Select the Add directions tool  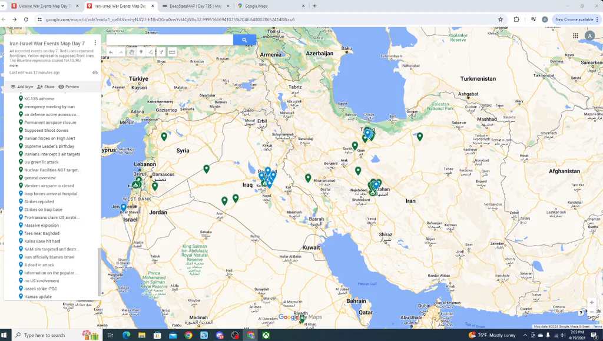coord(161,52)
